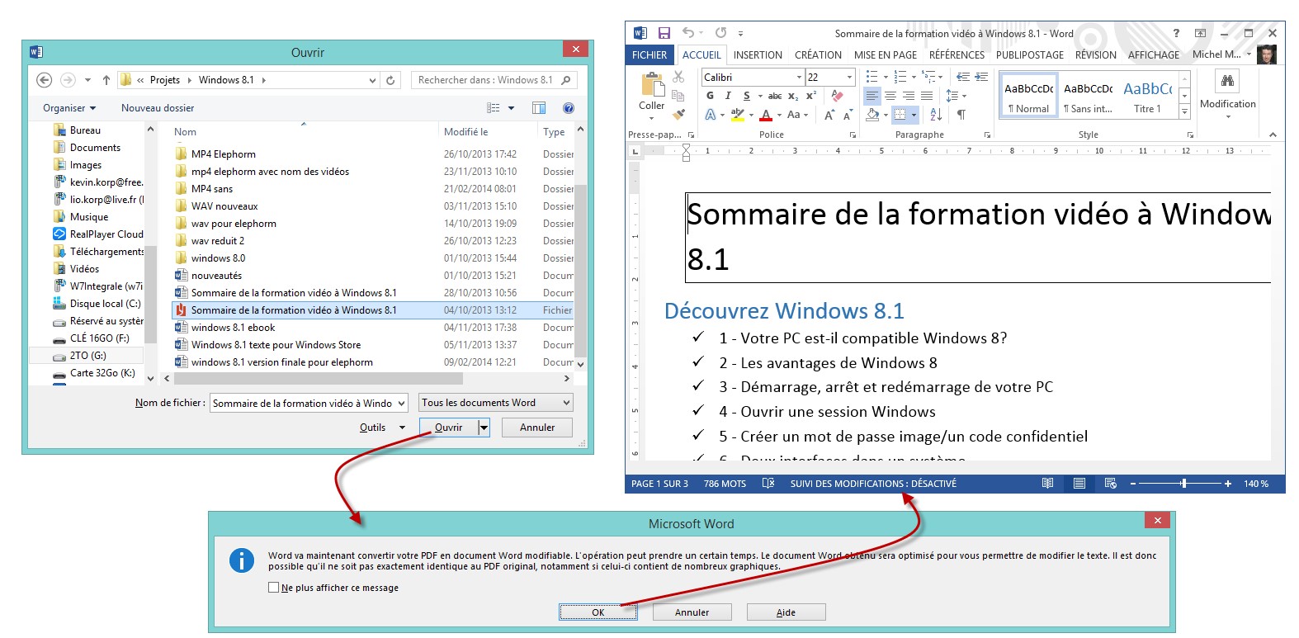The width and height of the screenshot is (1299, 638).
Task: Click the Copy icon in Word clipboard group
Action: (x=678, y=96)
